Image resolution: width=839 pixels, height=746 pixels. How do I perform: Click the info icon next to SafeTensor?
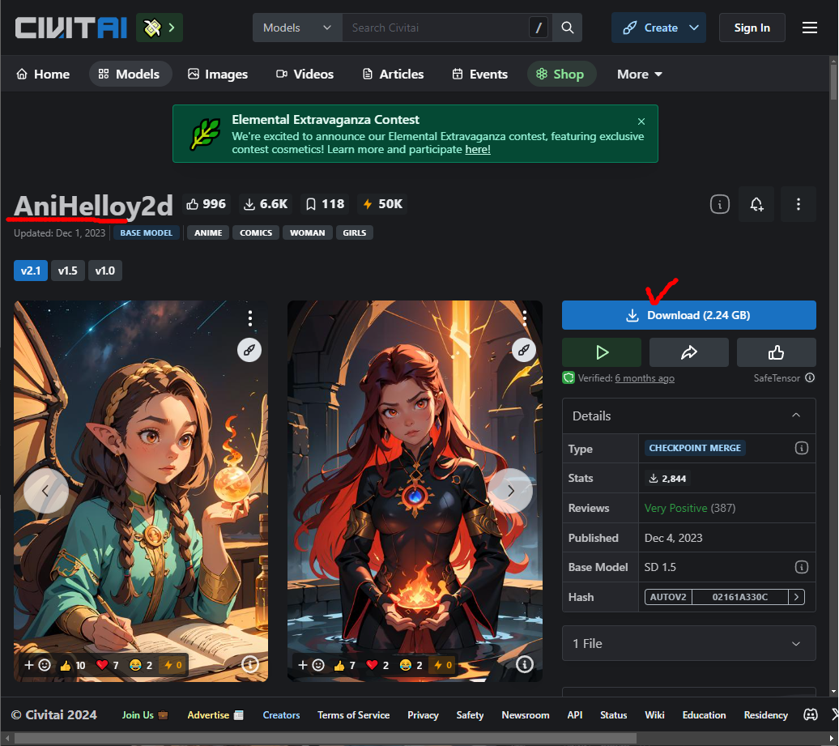point(810,377)
